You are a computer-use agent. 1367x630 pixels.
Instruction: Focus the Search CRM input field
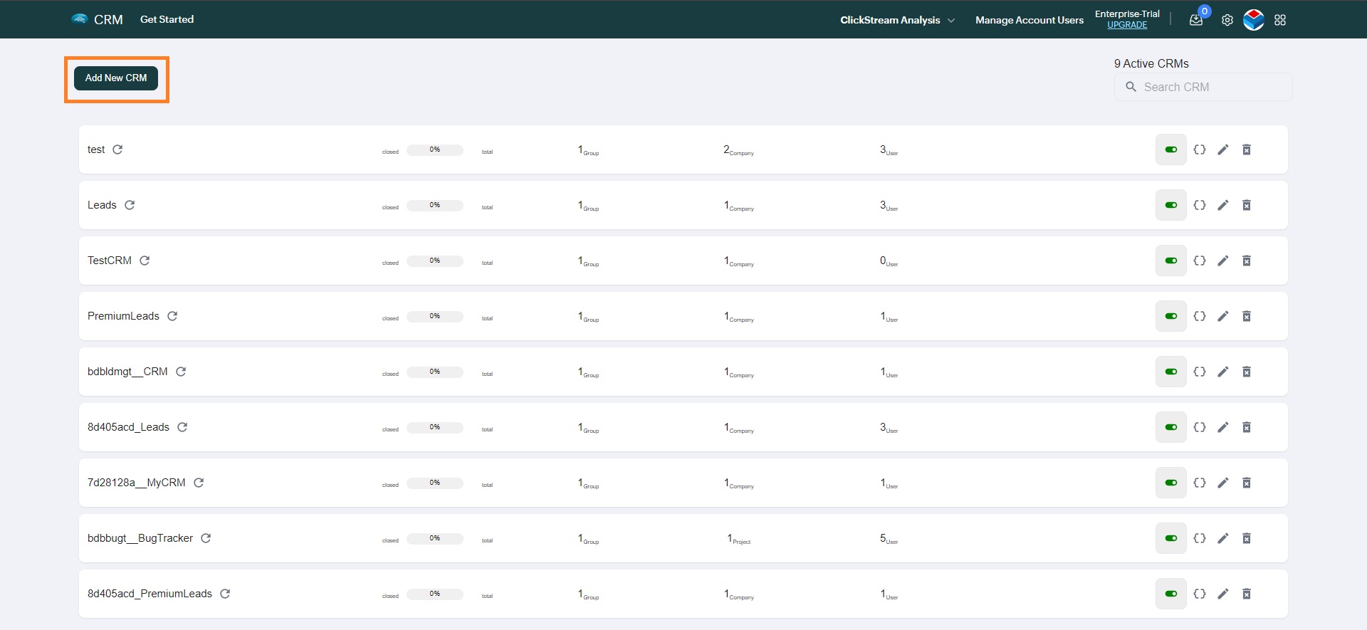(1203, 87)
